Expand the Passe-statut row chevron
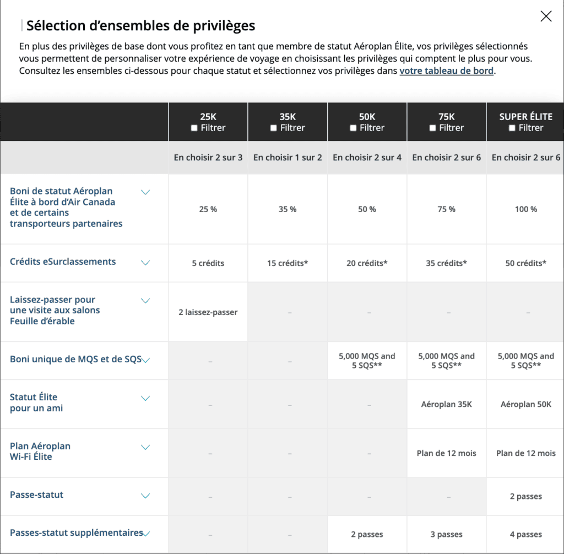Image resolution: width=564 pixels, height=554 pixels. point(145,496)
